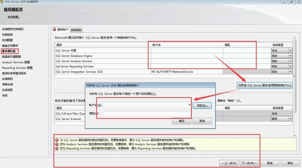
Task: Click the 启动类型 column header in top table
Action: click(x=282, y=45)
